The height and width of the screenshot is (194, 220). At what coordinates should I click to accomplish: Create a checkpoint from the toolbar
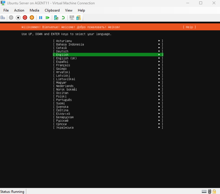click(x=56, y=18)
